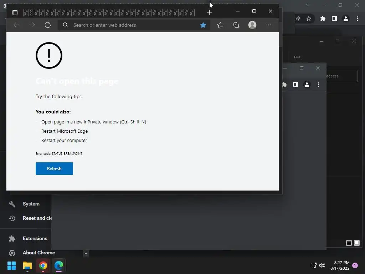
Task: Click the three dots in the dark middle window
Action: click(x=297, y=57)
